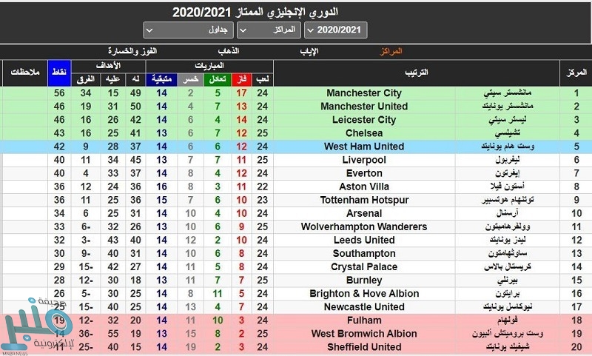Open the Brighton & Hove Albion link
This screenshot has width=592, height=356.
coord(364,294)
